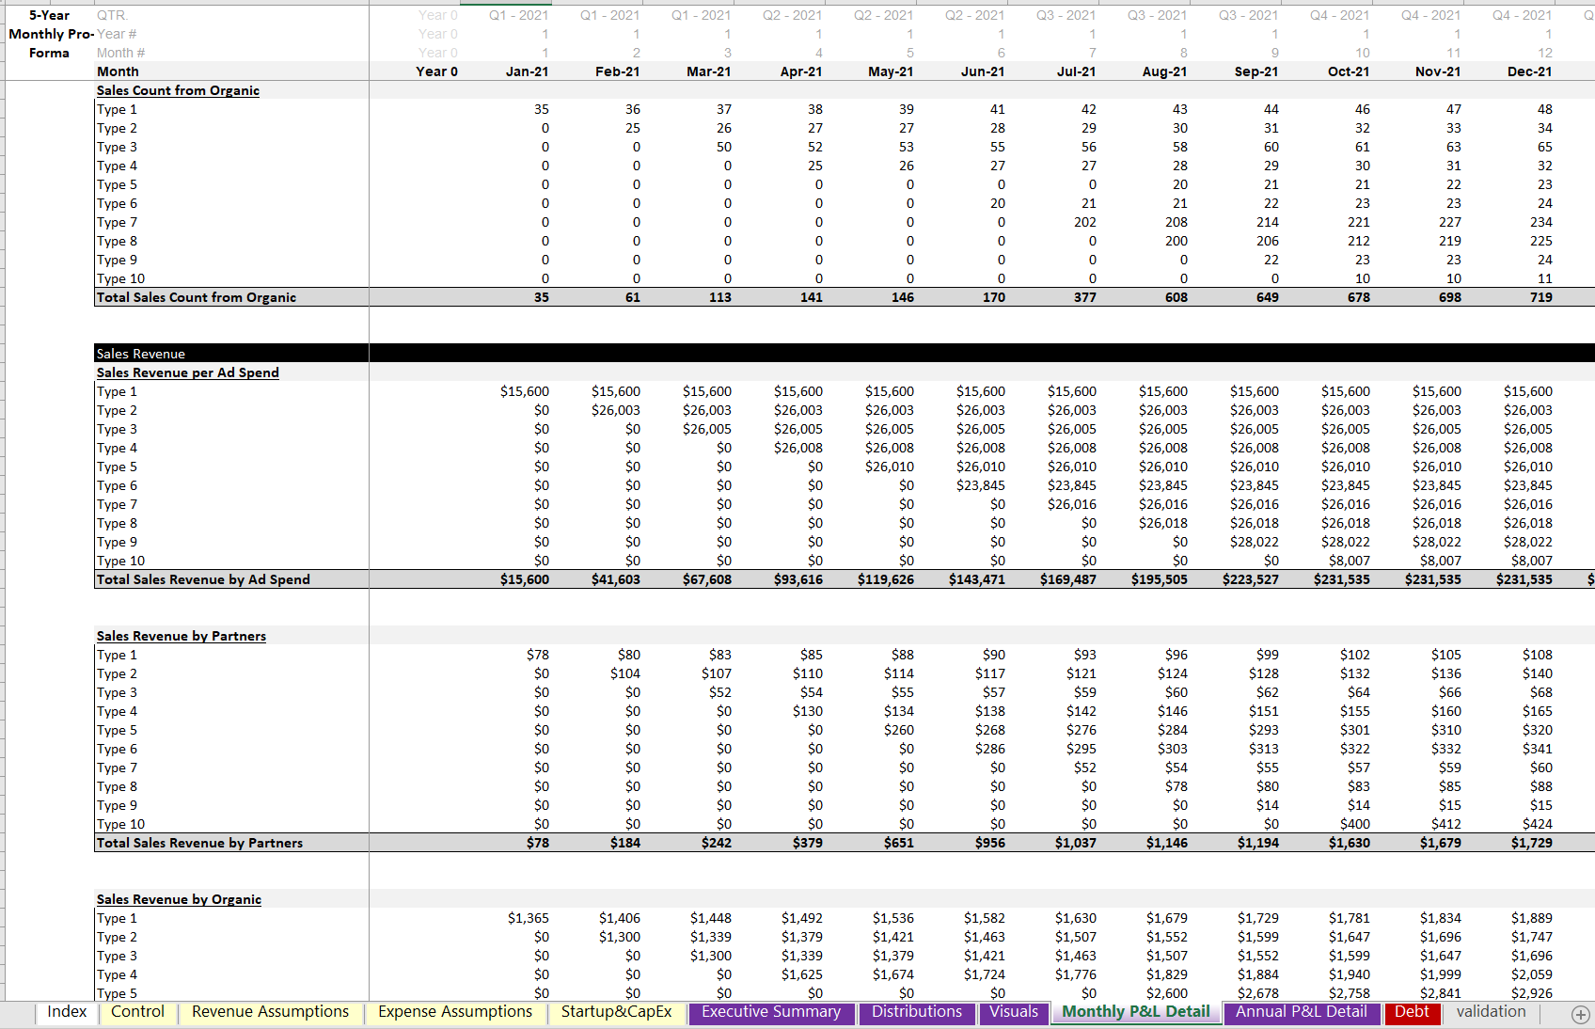Open the Index sheet tab
Image resolution: width=1595 pixels, height=1029 pixels.
pyautogui.click(x=67, y=1012)
